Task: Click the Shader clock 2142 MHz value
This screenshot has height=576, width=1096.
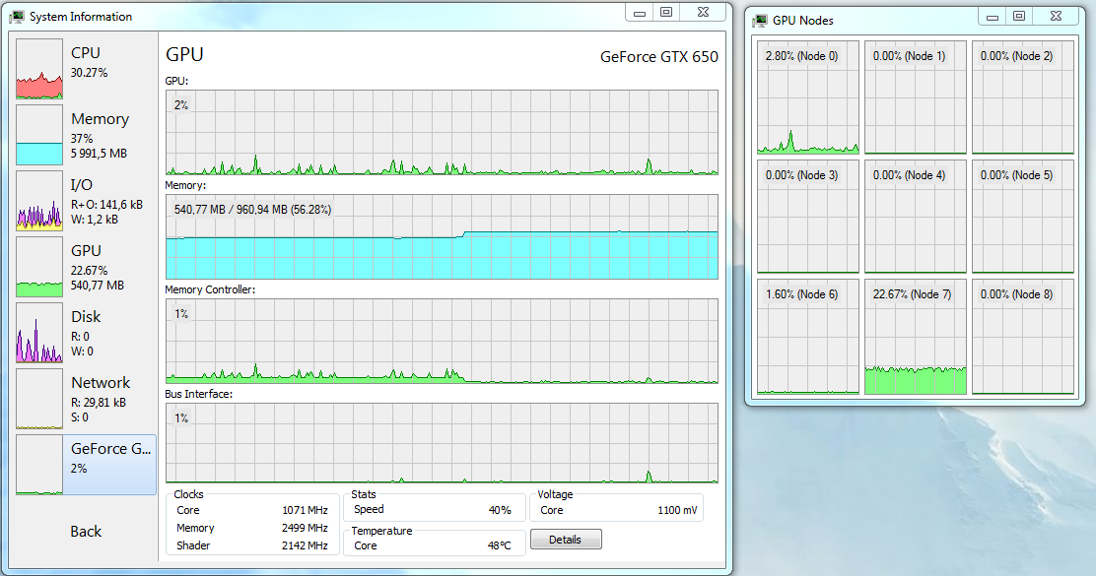Action: (305, 545)
